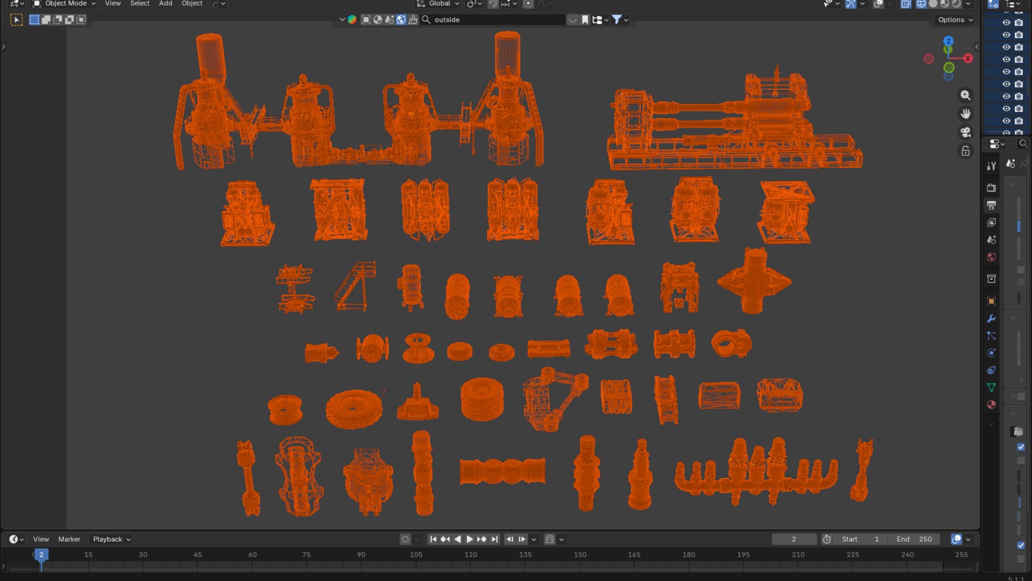The width and height of the screenshot is (1032, 581).
Task: Open the Select menu
Action: [140, 4]
